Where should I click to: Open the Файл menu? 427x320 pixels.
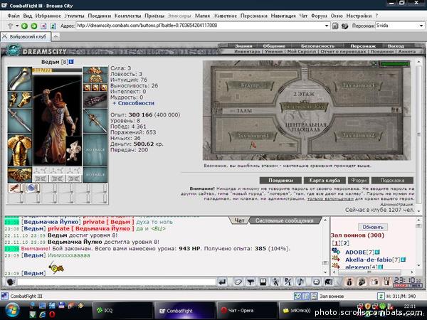click(14, 16)
